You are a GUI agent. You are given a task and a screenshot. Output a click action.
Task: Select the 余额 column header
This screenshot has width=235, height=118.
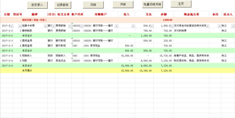click(x=164, y=14)
